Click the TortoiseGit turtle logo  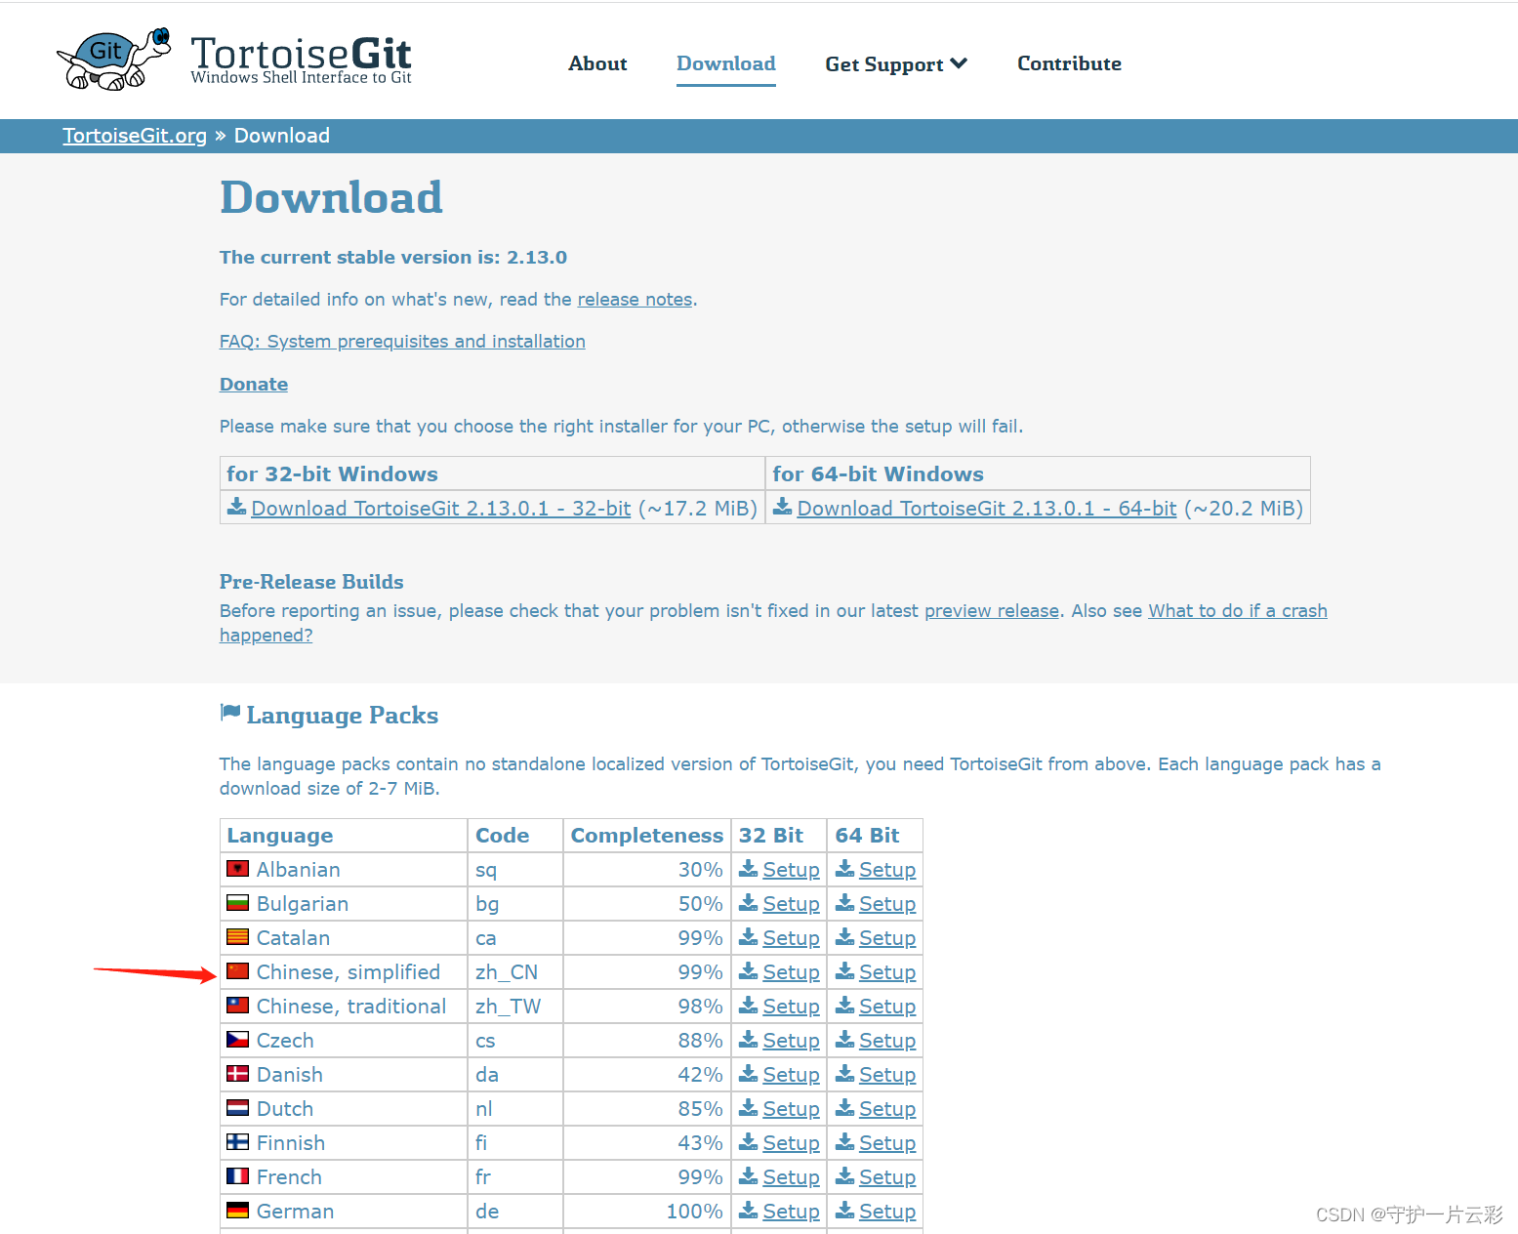tap(114, 59)
